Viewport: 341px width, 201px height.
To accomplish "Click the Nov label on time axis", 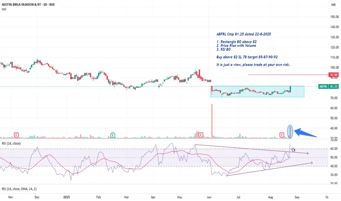I will (11, 197).
